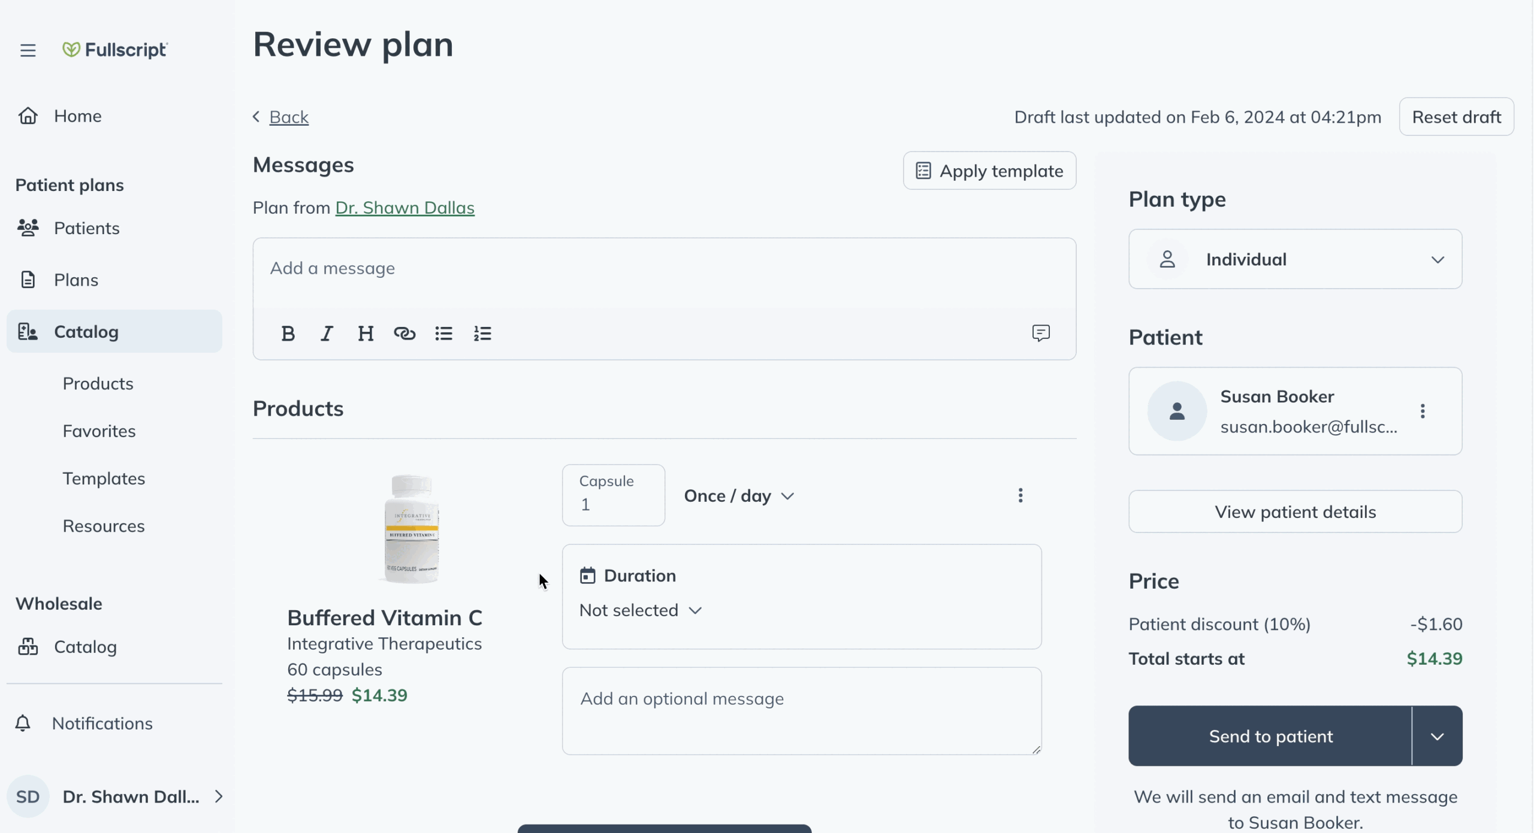
Task: Click the Dr. Shawn Dallas hyperlink
Action: (x=404, y=207)
